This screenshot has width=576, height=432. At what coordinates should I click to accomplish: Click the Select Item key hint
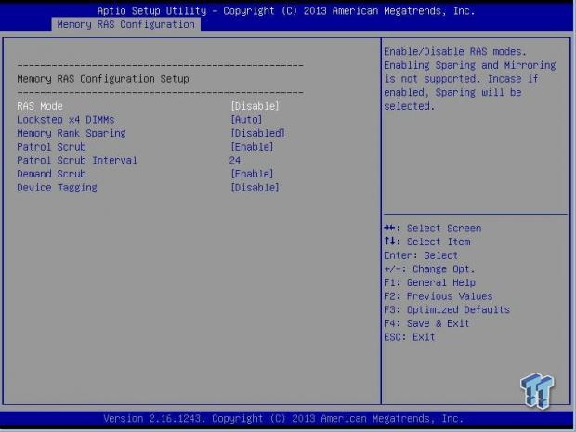427,242
